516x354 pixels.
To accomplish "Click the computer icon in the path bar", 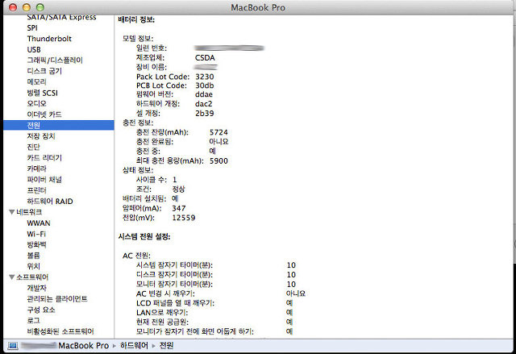I will point(13,345).
